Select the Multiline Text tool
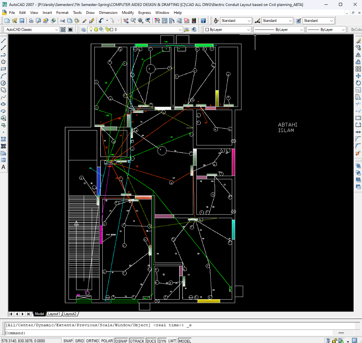The width and height of the screenshot is (362, 343). [x=4, y=168]
